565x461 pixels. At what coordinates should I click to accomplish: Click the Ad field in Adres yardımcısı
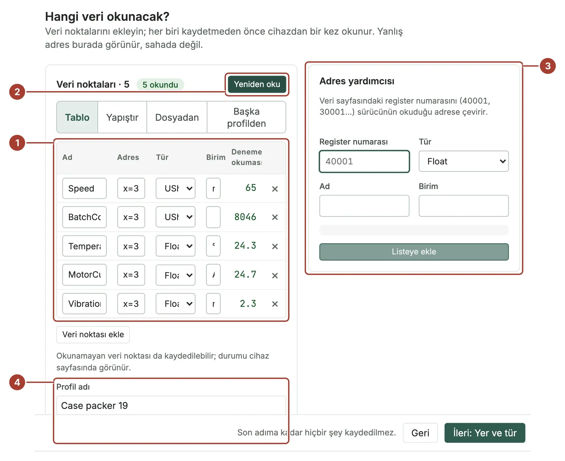click(x=364, y=206)
